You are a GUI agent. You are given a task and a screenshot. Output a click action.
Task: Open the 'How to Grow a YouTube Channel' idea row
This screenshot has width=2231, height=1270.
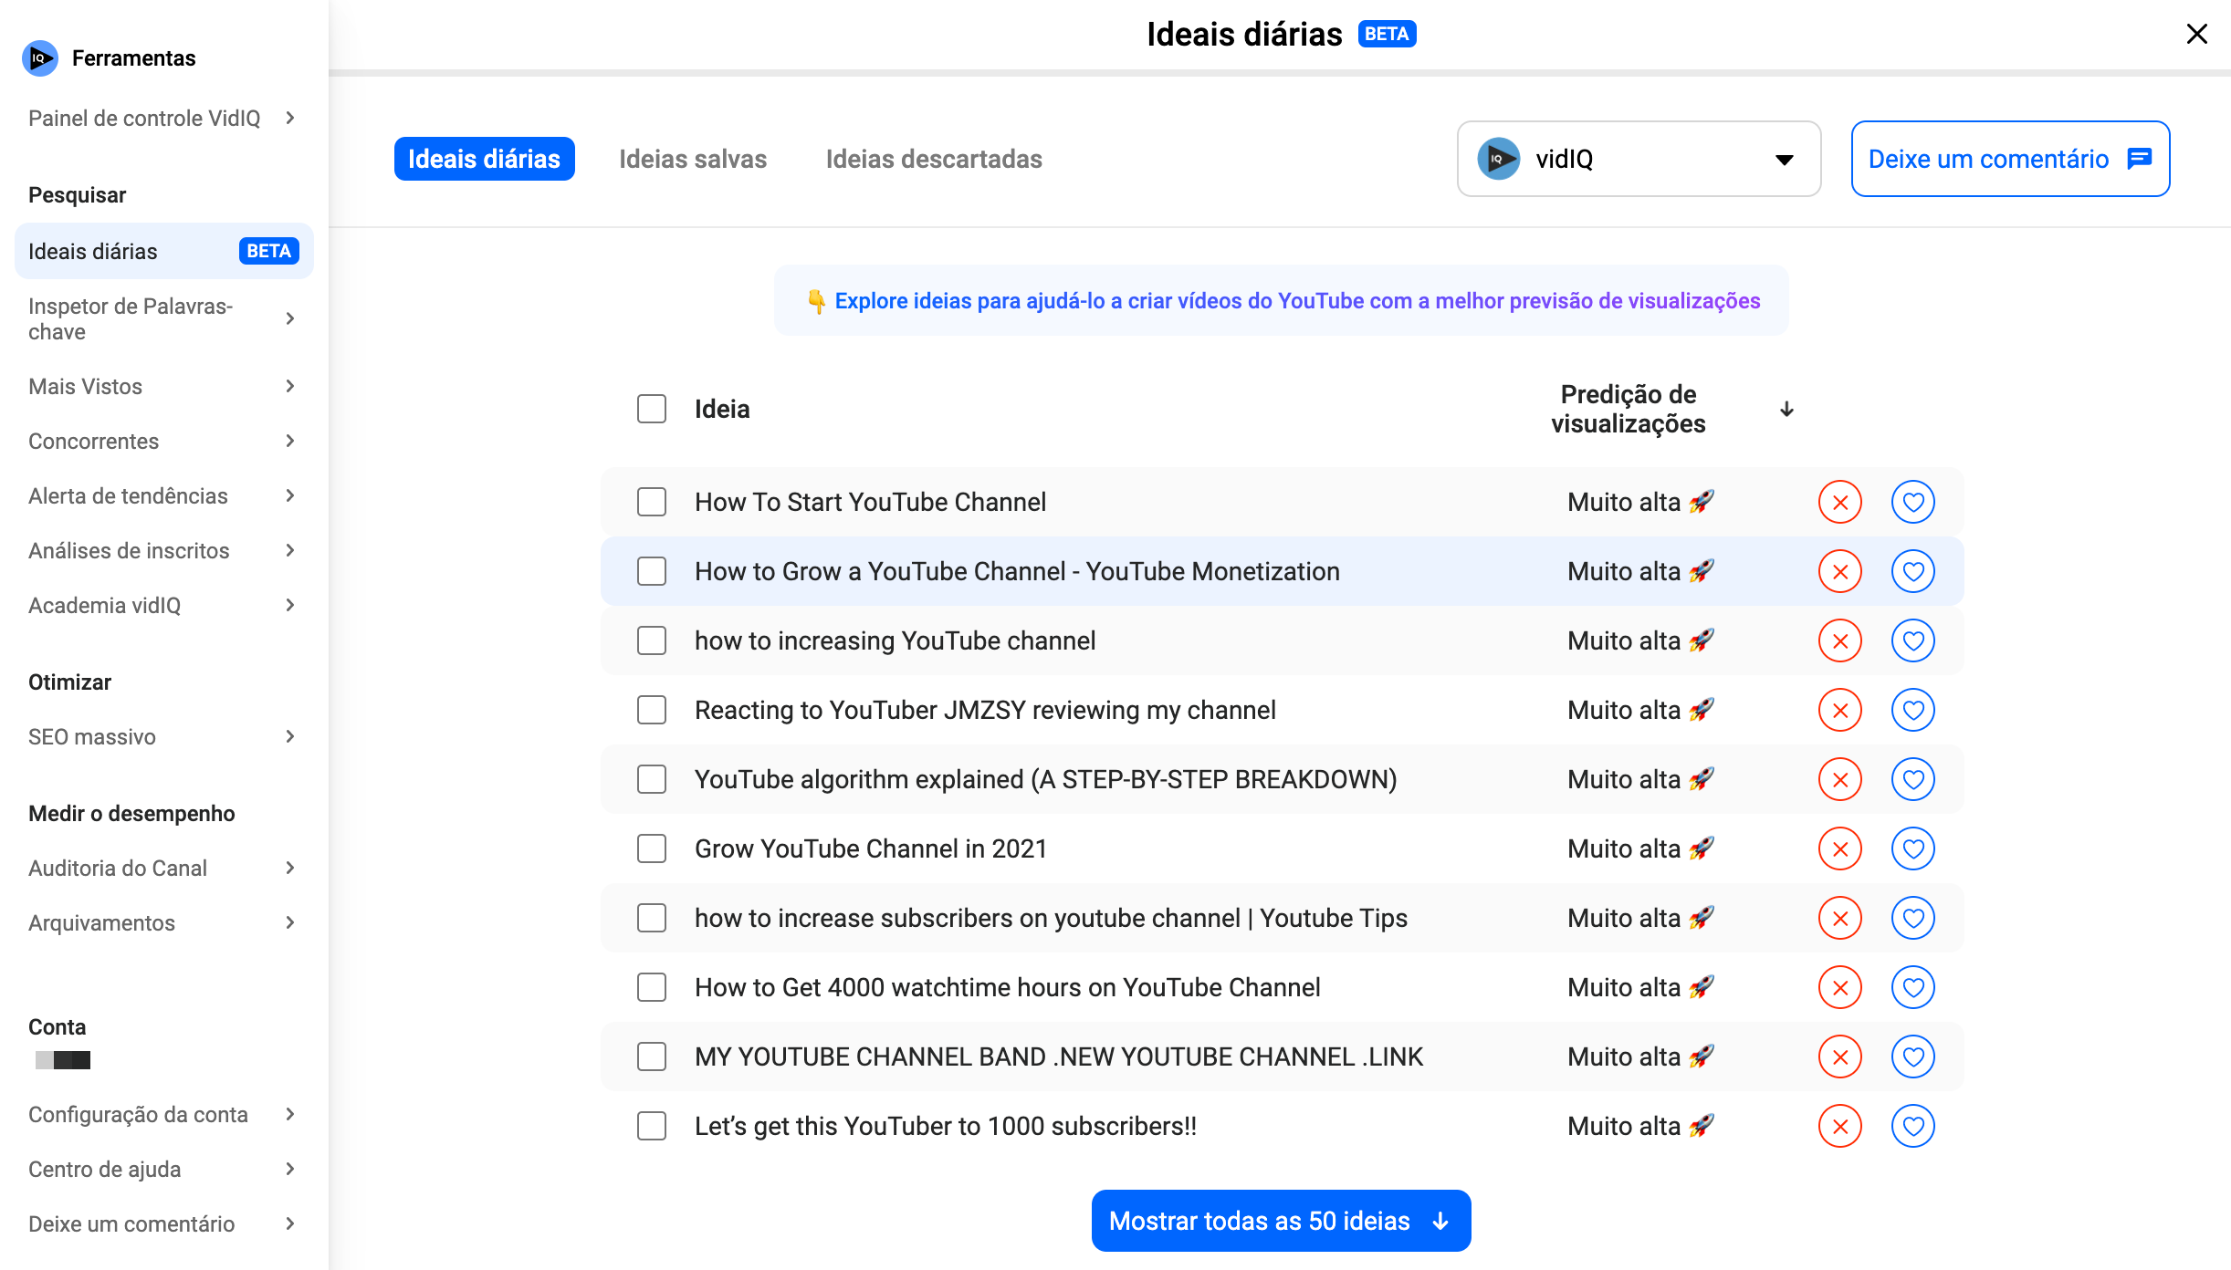[x=1016, y=572]
